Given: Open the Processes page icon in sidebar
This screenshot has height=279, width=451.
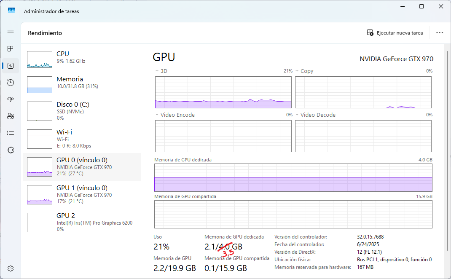Looking at the screenshot, I should click(11, 48).
